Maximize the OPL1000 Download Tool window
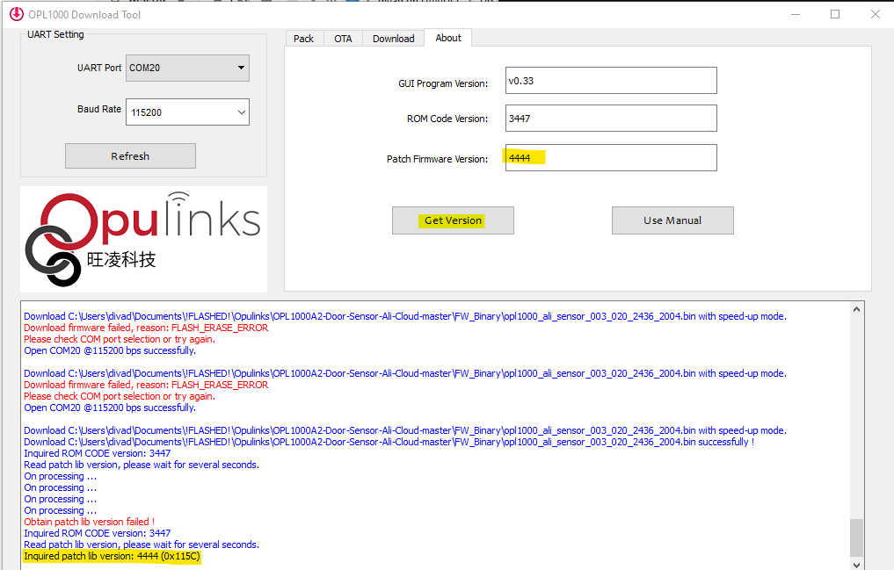894x570 pixels. pos(835,14)
